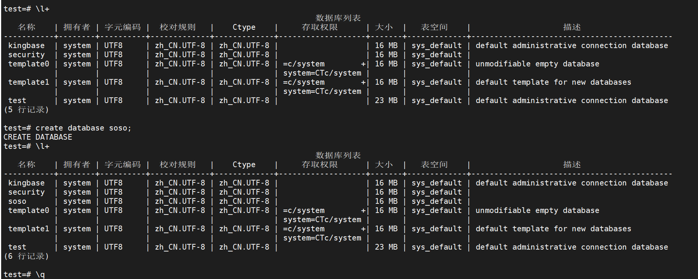The width and height of the screenshot is (698, 279).
Task: Click the 23 MB size in the lower table
Action: [x=386, y=247]
